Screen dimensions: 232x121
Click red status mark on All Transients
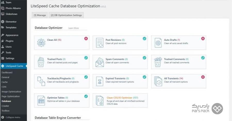coord(203,77)
